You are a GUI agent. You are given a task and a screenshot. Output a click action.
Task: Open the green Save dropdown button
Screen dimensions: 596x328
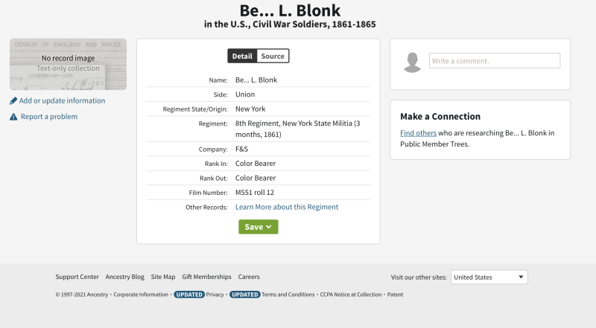(258, 227)
